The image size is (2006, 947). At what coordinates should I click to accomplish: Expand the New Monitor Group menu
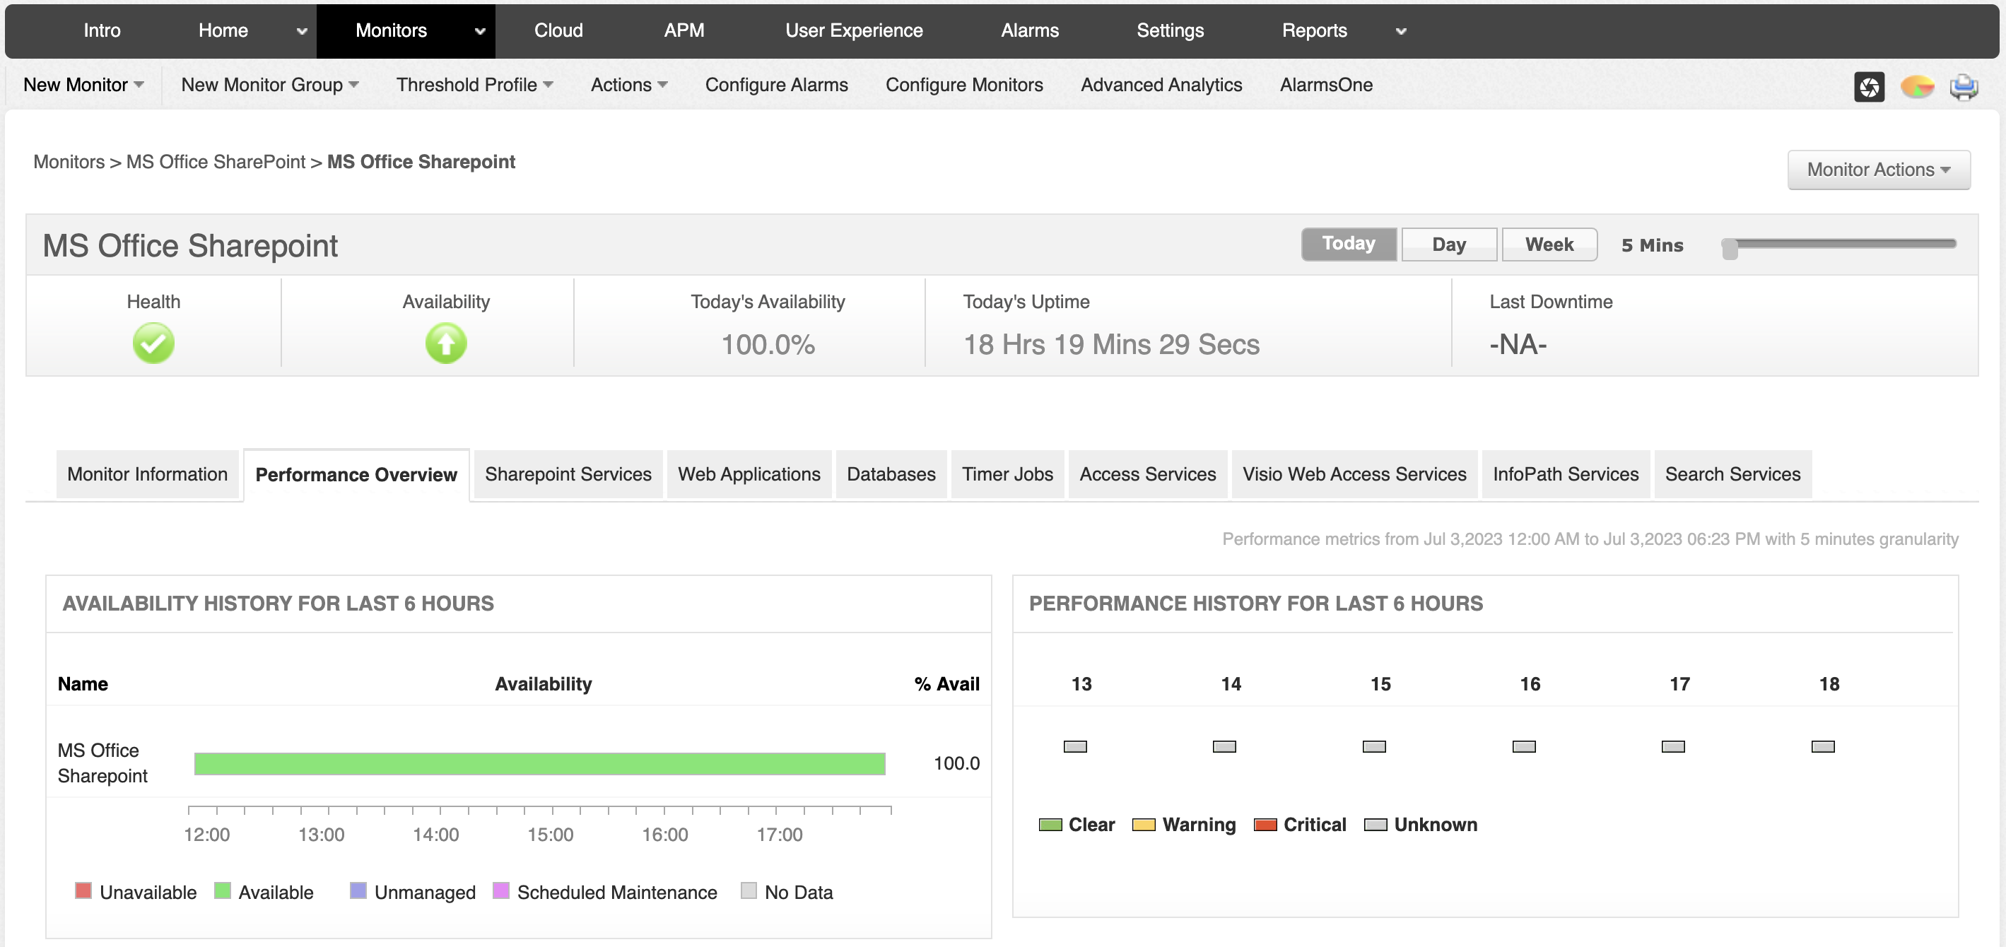tap(269, 85)
